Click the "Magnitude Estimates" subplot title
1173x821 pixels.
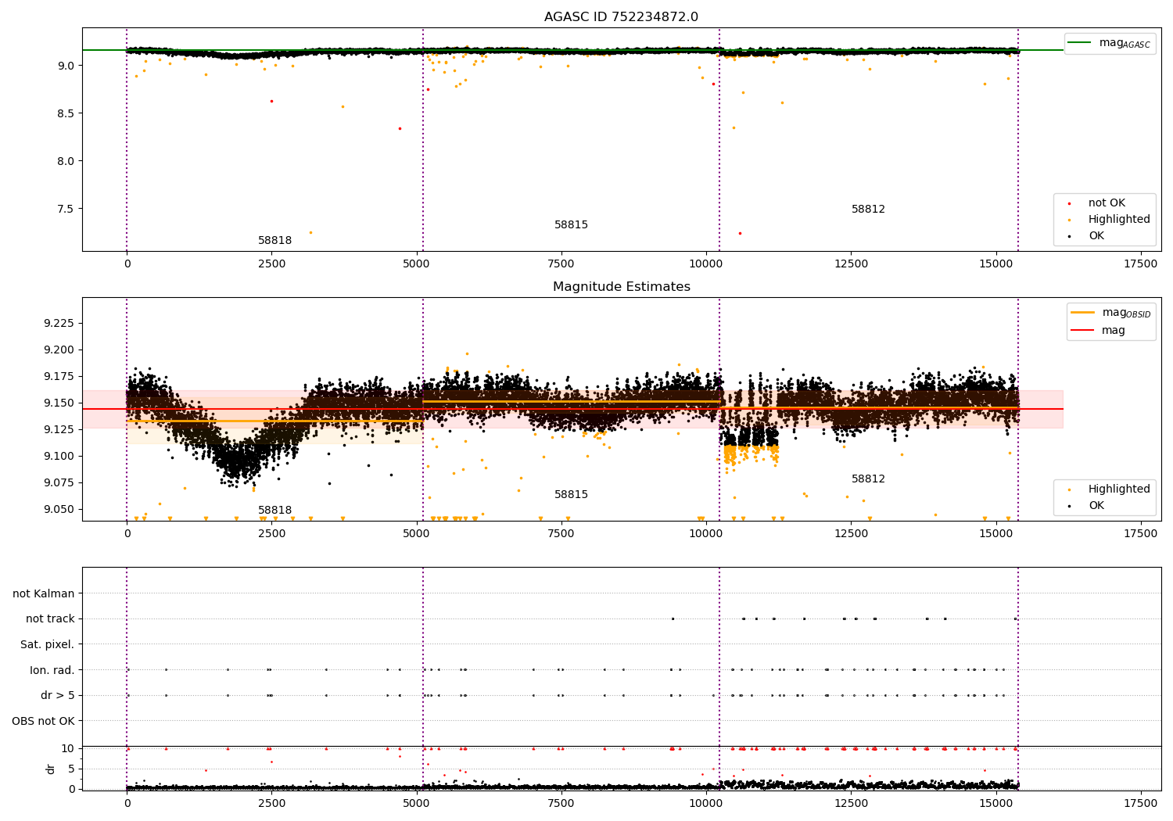[x=621, y=287]
